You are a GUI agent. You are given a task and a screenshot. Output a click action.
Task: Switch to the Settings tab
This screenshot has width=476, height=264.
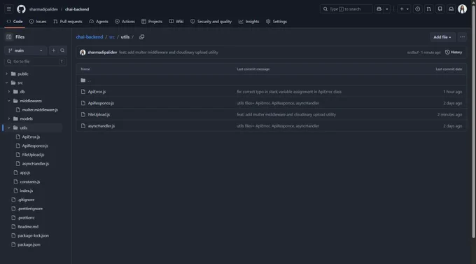276,22
